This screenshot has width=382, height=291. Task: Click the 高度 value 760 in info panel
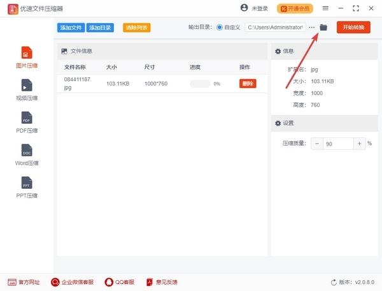click(315, 105)
